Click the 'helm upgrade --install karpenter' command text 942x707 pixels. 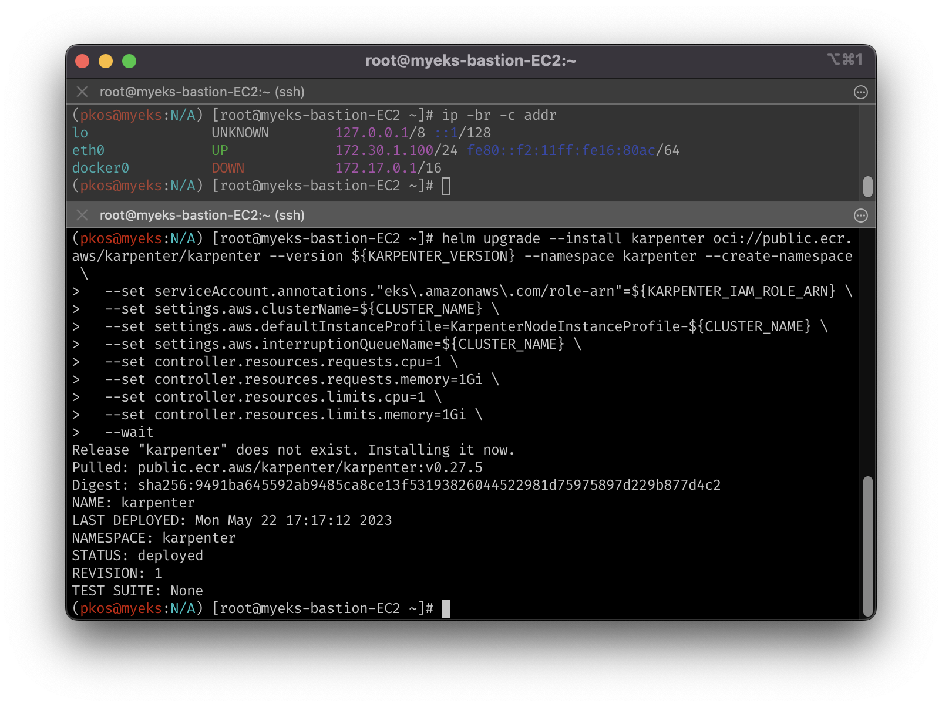click(x=573, y=238)
